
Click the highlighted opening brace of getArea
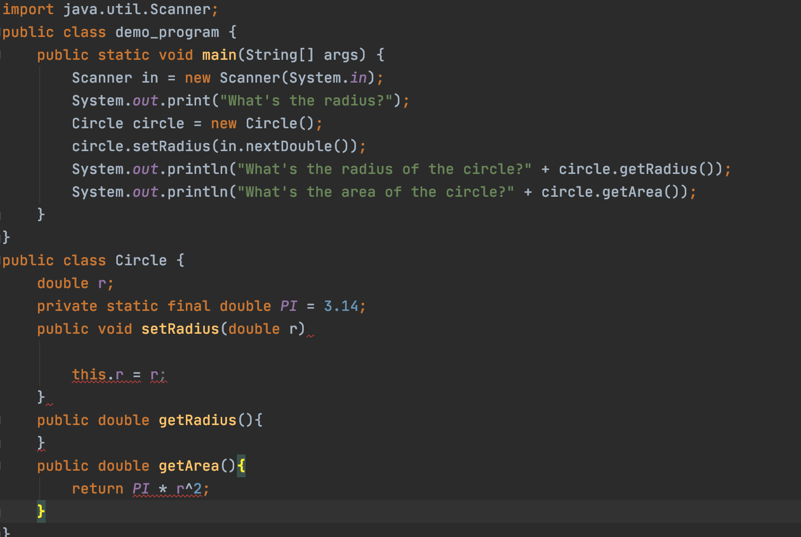pos(242,465)
